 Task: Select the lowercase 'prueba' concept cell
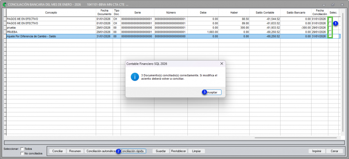coord(51,28)
